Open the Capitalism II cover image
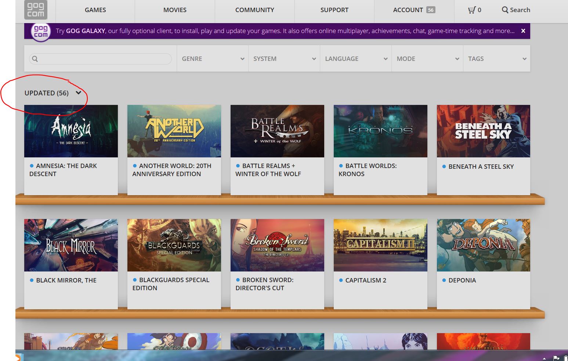 pyautogui.click(x=380, y=245)
